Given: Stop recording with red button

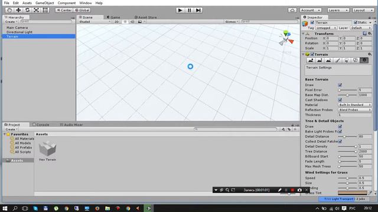Looking at the screenshot, I should pyautogui.click(x=292, y=190).
